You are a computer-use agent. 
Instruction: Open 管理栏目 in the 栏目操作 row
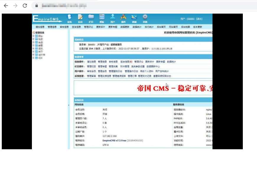pyautogui.click(x=92, y=67)
